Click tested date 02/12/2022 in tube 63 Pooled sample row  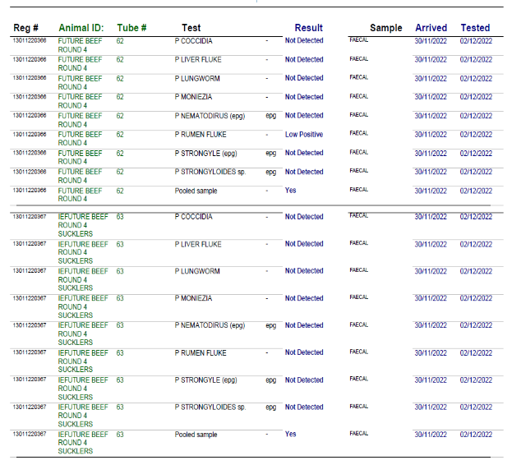[476, 435]
